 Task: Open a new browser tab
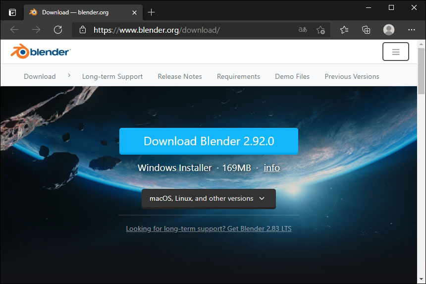pos(151,12)
